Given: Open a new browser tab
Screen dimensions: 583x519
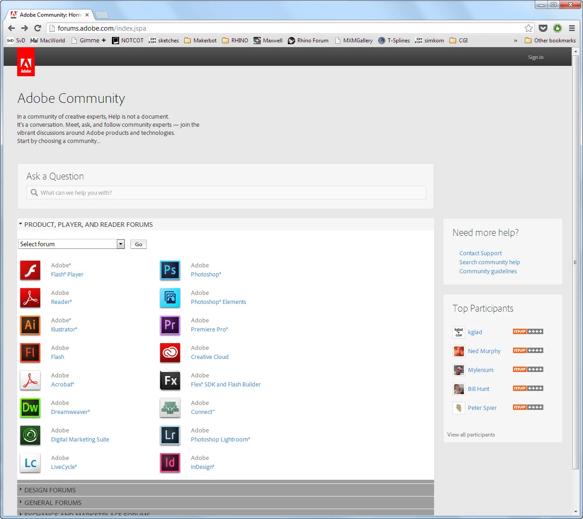Looking at the screenshot, I should [x=102, y=15].
